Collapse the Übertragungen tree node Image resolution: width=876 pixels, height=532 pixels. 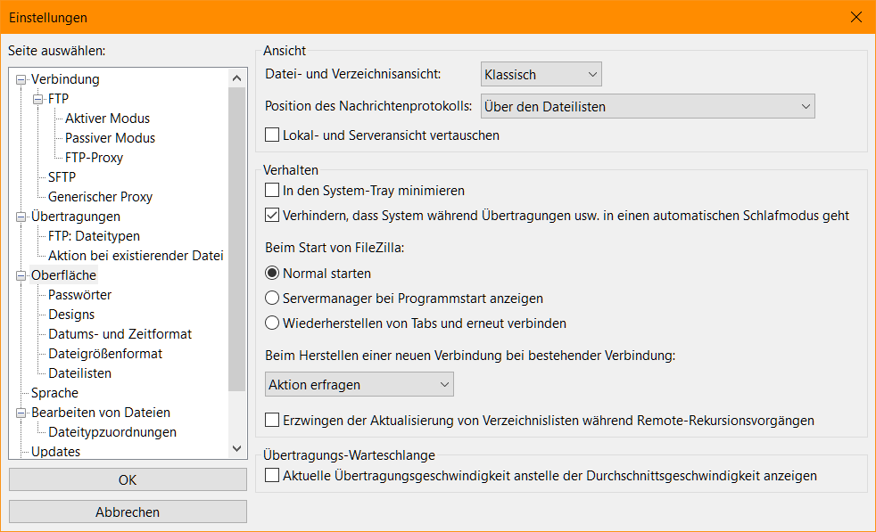click(21, 217)
